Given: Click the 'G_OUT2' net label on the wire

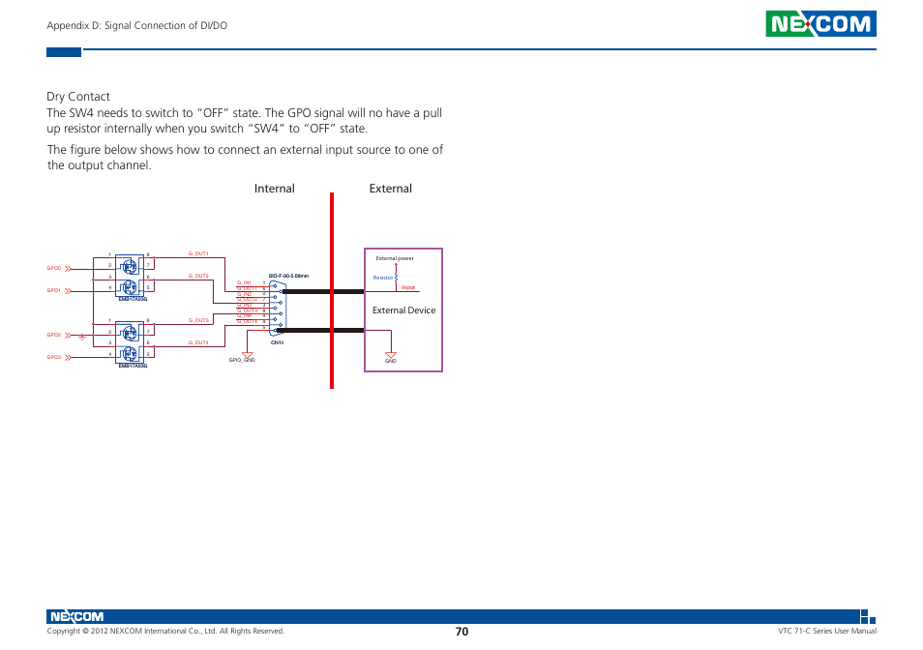Looking at the screenshot, I should pos(198,276).
